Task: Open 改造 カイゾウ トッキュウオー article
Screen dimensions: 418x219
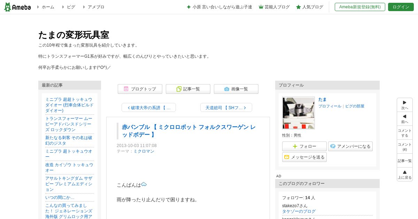Action: [69, 168]
